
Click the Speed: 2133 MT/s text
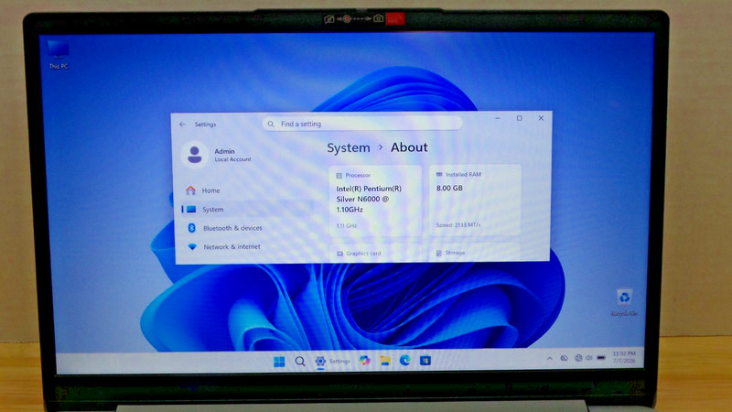(x=458, y=224)
